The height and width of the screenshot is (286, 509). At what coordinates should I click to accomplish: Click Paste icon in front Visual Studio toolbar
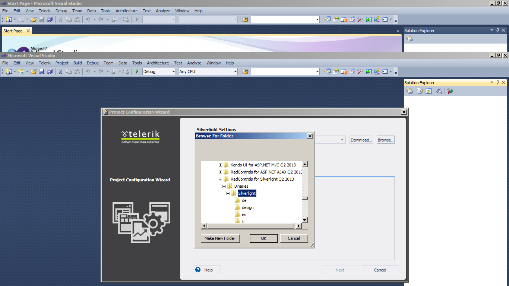tap(77, 71)
